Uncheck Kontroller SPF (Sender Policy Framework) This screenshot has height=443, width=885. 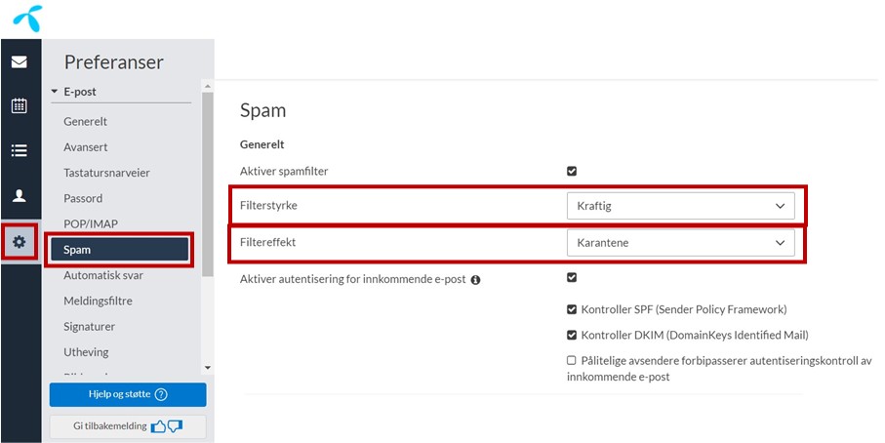572,309
